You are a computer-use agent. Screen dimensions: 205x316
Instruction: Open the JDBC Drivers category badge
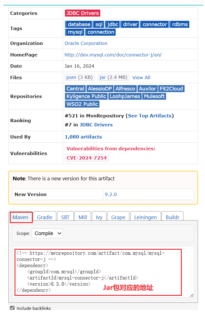(x=82, y=13)
